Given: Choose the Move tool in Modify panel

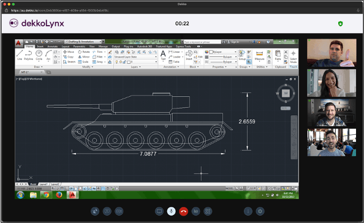Looking at the screenshot, I should click(69, 51).
